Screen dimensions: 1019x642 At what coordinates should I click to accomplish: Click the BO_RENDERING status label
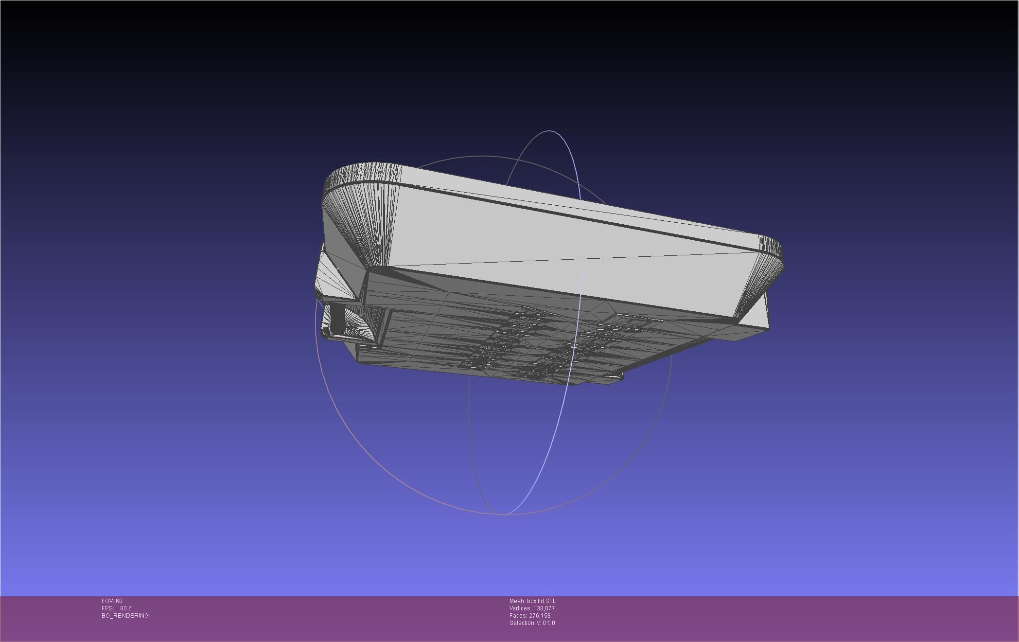(125, 616)
